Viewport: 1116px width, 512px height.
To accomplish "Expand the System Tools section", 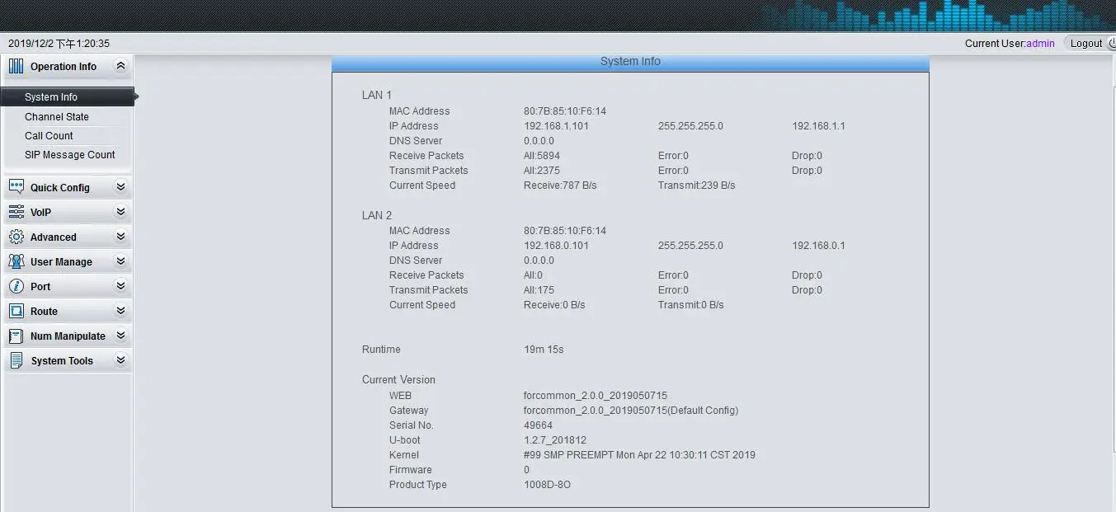I will 120,360.
